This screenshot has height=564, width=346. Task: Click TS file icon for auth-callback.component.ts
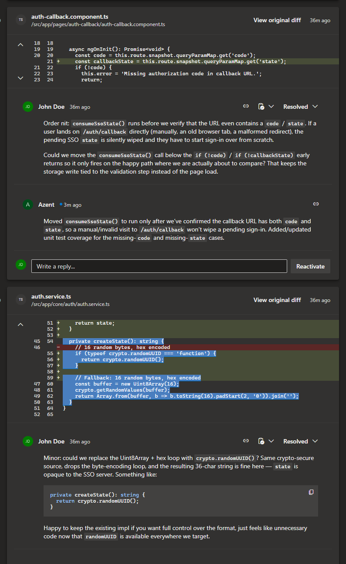[x=20, y=20]
